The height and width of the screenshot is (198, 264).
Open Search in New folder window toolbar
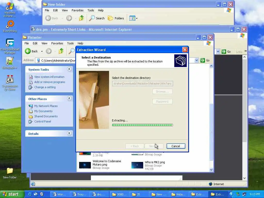[x=97, y=18]
